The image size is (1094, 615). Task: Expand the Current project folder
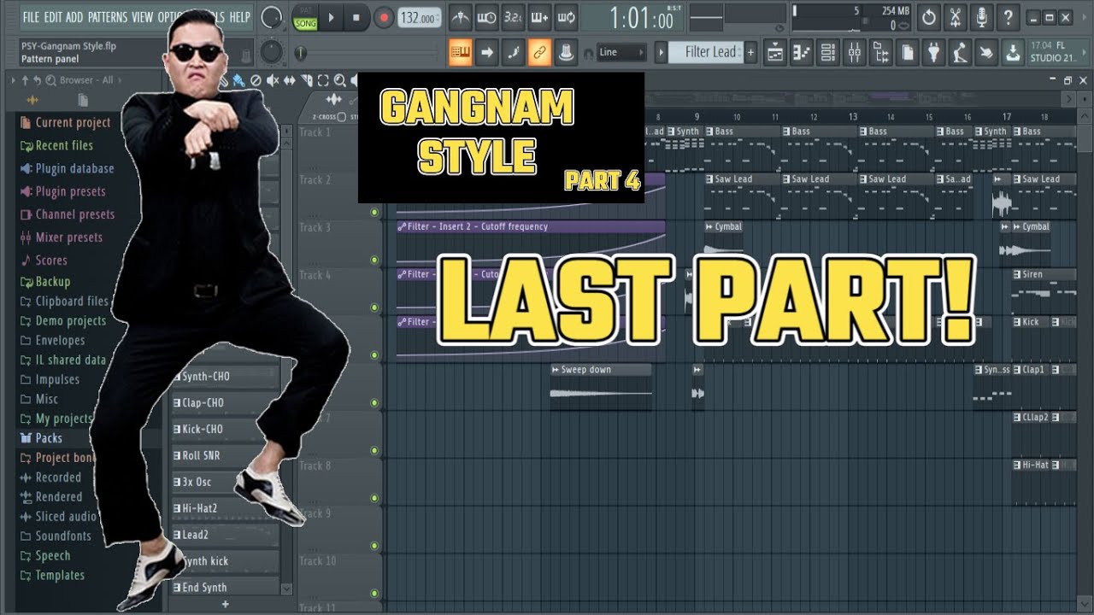pyautogui.click(x=65, y=122)
